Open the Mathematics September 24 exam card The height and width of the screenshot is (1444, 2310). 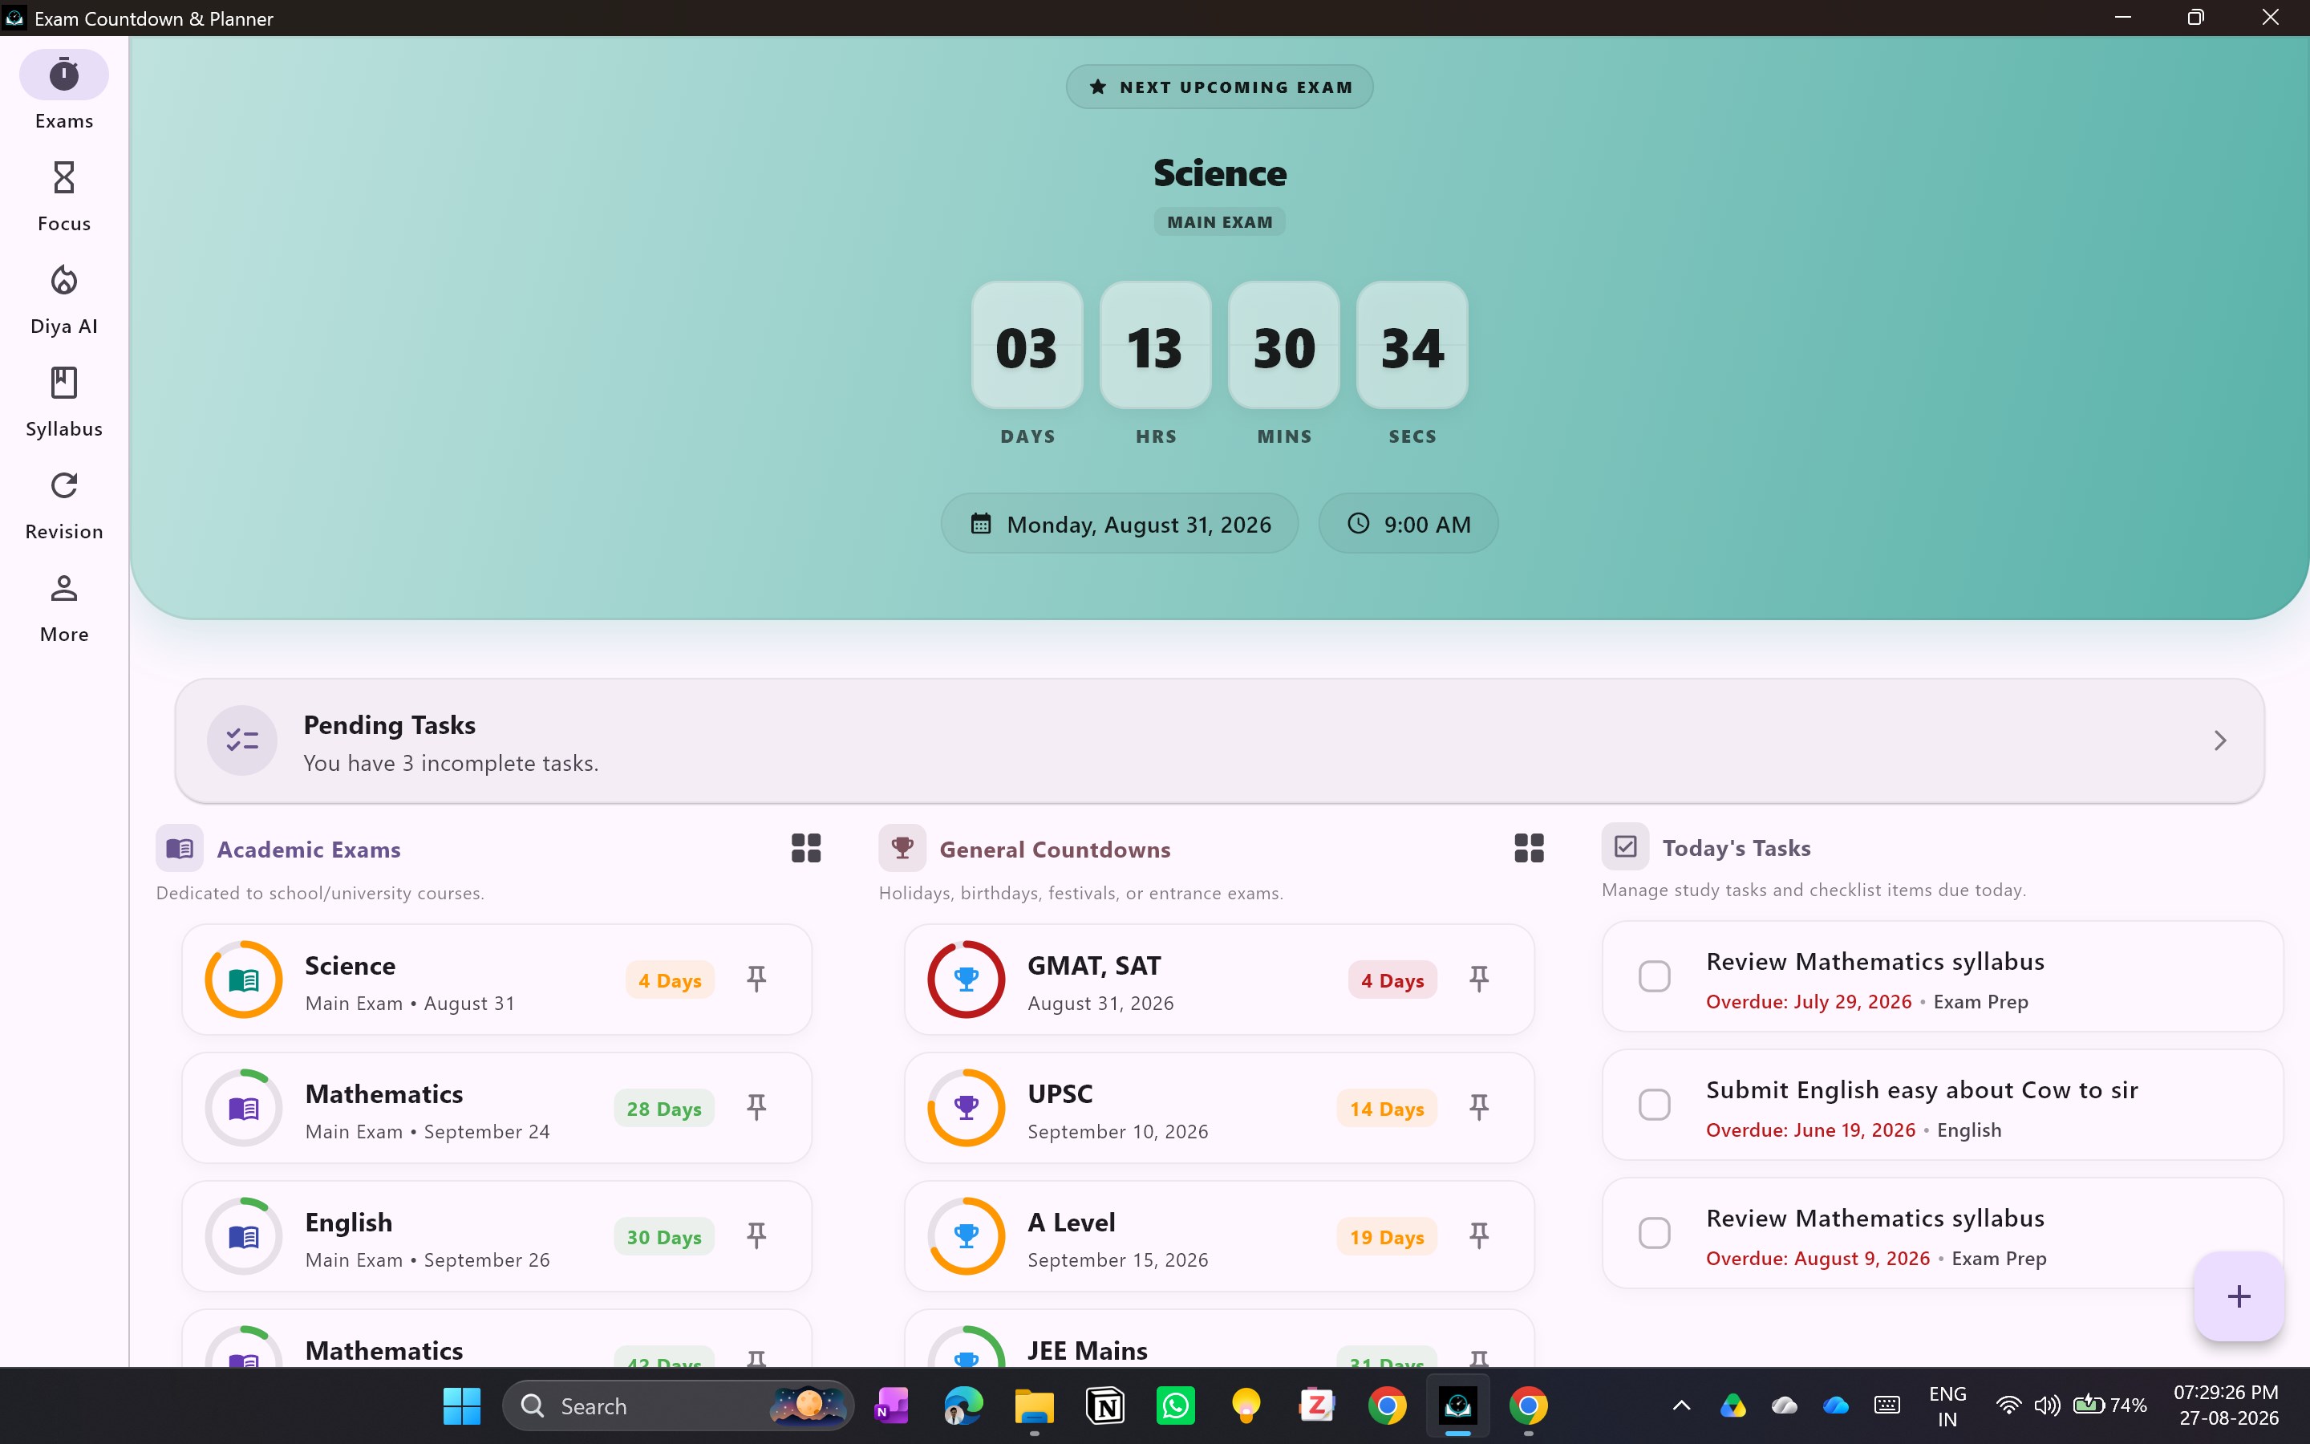(x=496, y=1108)
